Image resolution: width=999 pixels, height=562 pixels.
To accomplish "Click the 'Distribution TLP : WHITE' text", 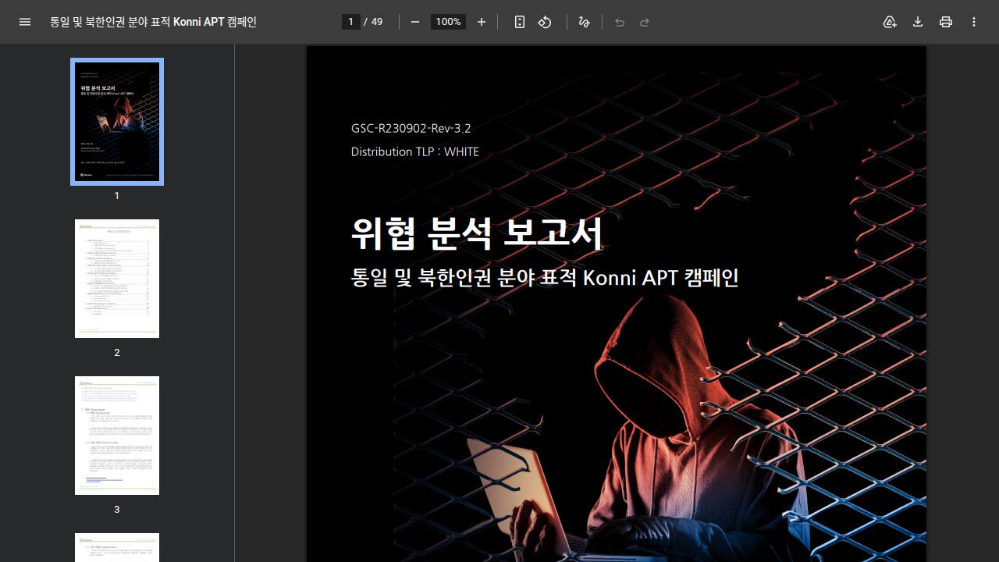I will pos(415,151).
